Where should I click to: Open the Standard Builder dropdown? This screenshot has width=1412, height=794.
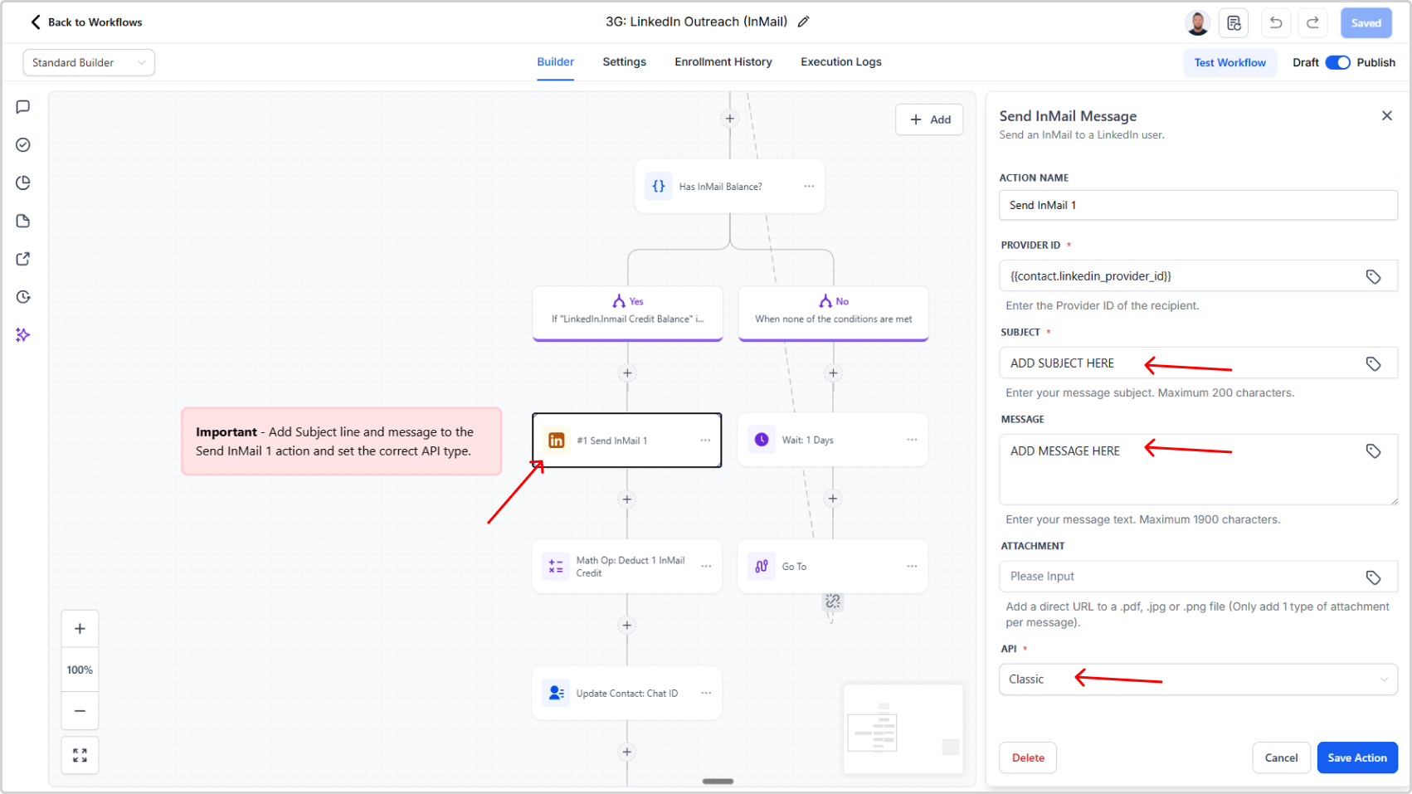pos(89,63)
